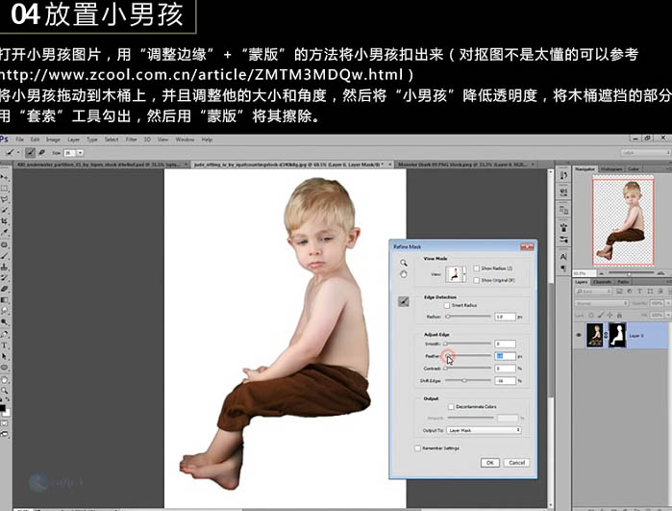Image resolution: width=672 pixels, height=511 pixels.
Task: Open the Paragraph panel icon
Action: tap(563, 268)
